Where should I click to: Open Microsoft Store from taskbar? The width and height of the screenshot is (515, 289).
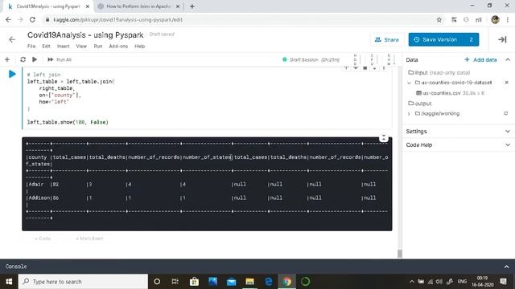click(194, 282)
